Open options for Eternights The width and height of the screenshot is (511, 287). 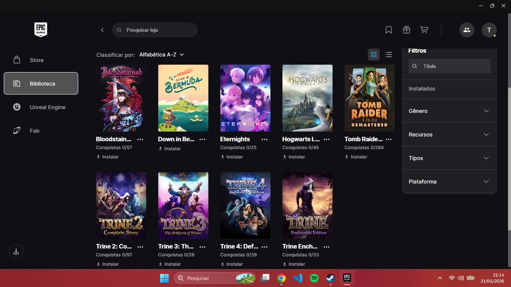coord(264,139)
